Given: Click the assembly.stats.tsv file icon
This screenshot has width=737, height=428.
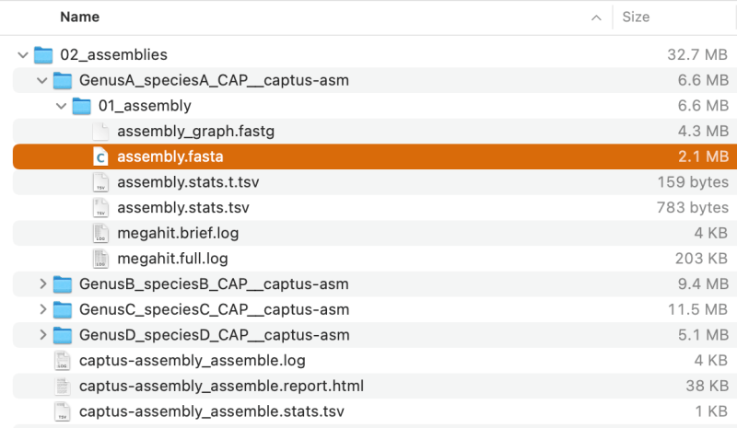Looking at the screenshot, I should (x=100, y=208).
